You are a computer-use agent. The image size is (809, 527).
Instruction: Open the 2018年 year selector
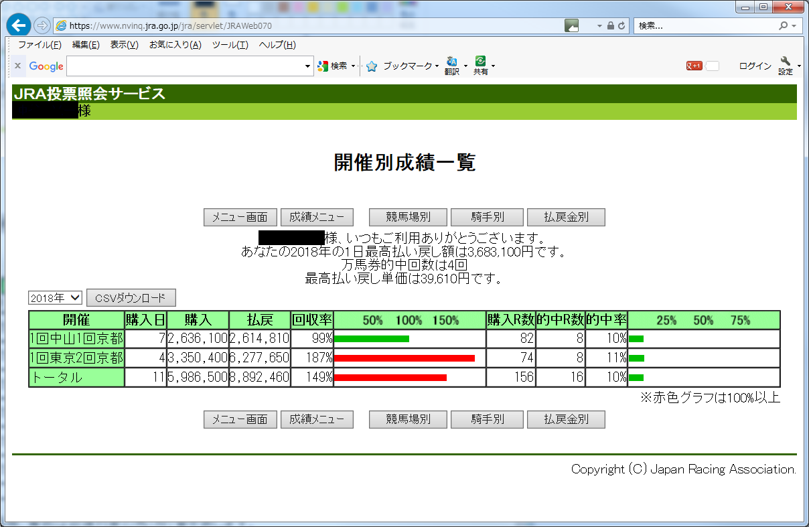[x=55, y=297]
